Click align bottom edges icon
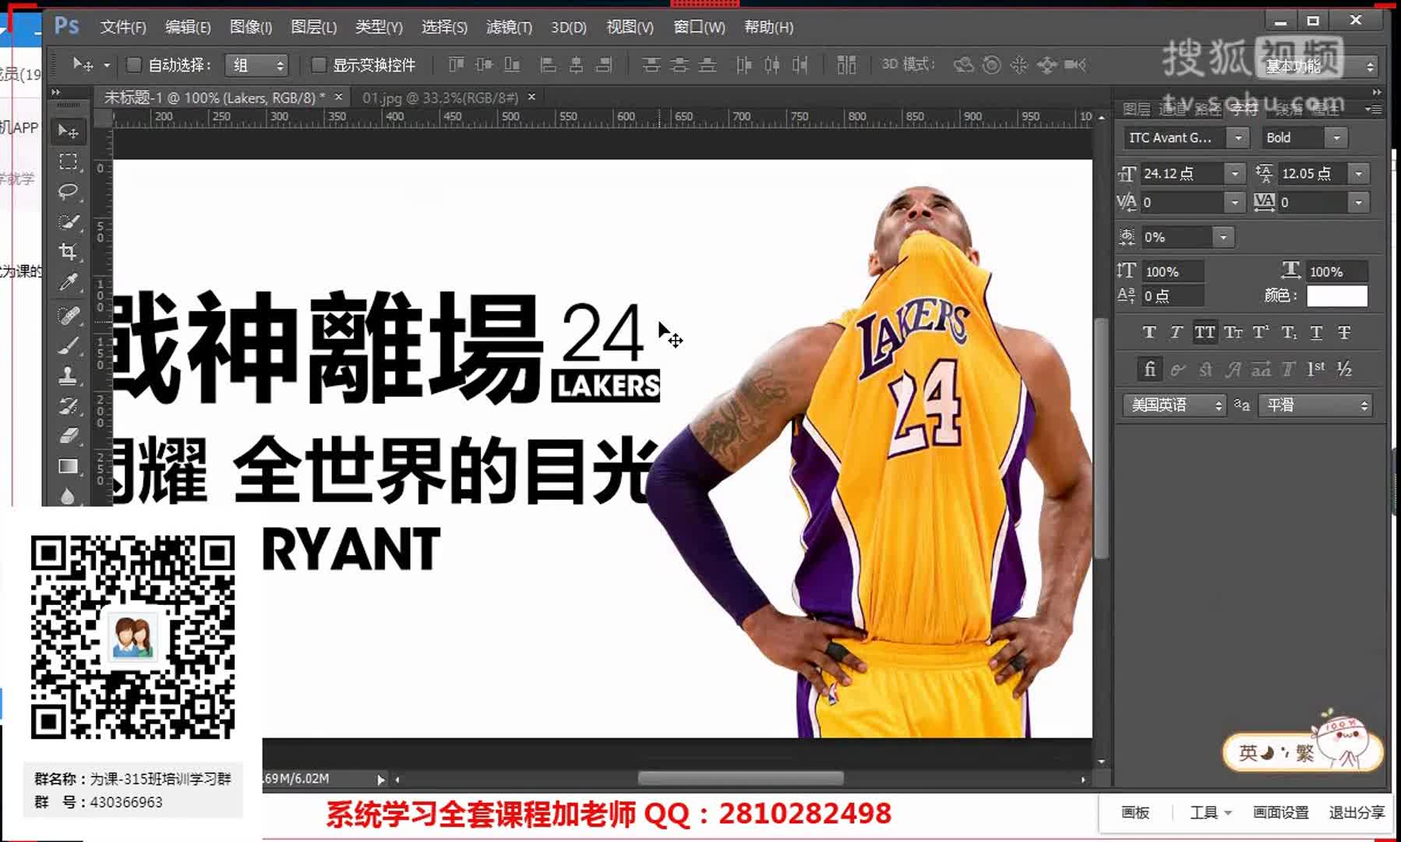This screenshot has height=842, width=1401. coord(512,65)
